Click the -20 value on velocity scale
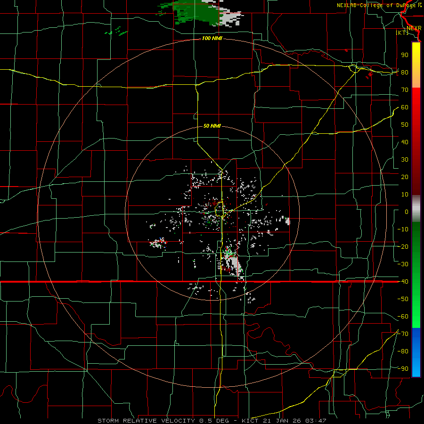Viewport: 424px width, 424px height. [x=403, y=247]
